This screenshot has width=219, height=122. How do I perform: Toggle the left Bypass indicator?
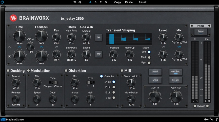click(195, 106)
